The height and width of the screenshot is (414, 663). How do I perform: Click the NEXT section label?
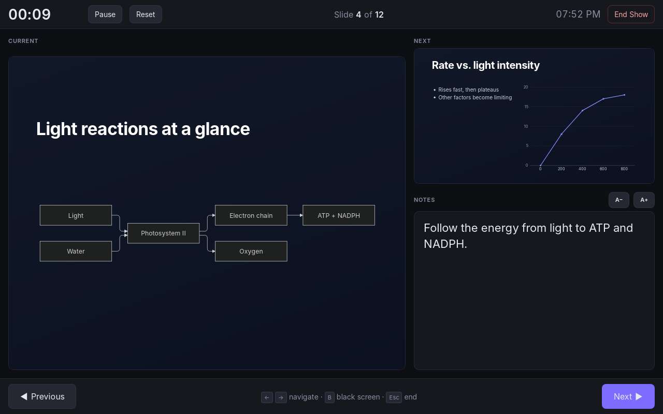[x=422, y=41]
